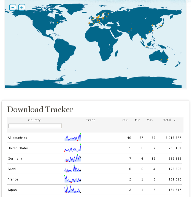Click the Brazil trend sparkline
This screenshot has width=191, height=197.
click(x=73, y=169)
